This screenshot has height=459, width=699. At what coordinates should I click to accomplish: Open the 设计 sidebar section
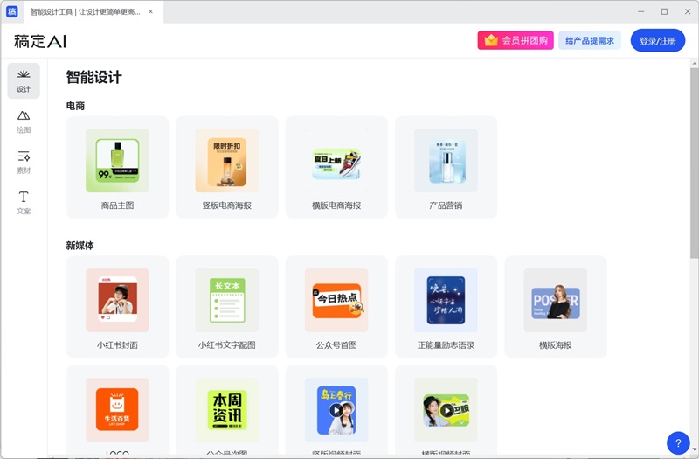click(24, 80)
